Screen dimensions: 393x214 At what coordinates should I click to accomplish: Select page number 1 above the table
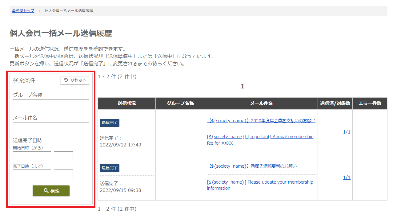pos(243,86)
